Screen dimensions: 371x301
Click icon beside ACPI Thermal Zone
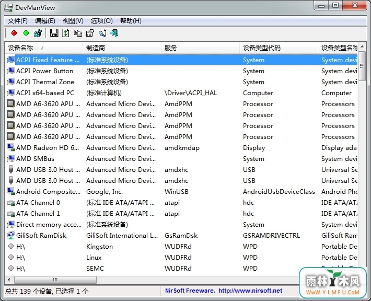coord(11,82)
